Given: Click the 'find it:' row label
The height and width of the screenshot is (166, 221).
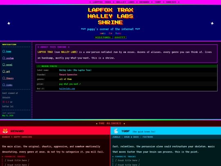Looking at the screenshot, I should coord(41,89).
